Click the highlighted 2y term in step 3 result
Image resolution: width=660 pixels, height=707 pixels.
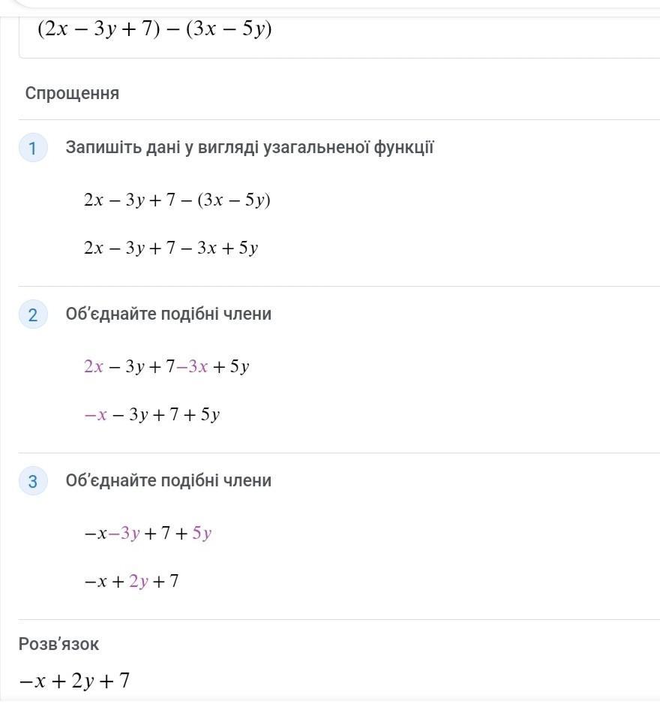(139, 581)
